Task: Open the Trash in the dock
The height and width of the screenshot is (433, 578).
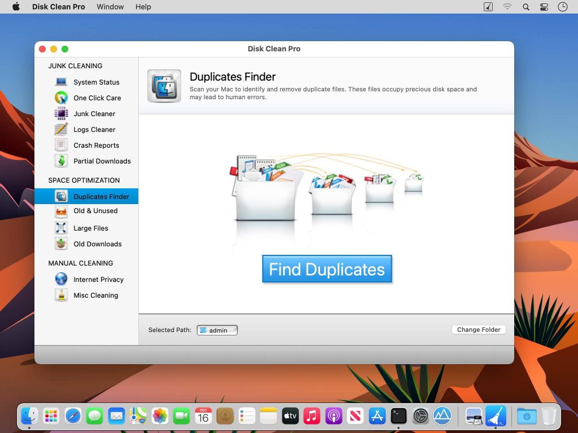Action: click(x=548, y=416)
